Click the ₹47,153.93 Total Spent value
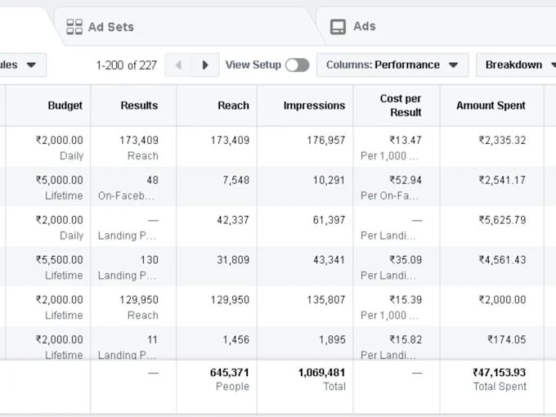The image size is (556, 417). [x=499, y=373]
